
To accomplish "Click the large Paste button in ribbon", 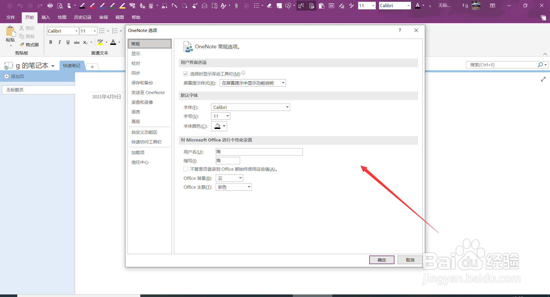I will pos(10,36).
